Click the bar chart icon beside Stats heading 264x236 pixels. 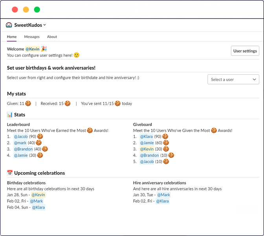10,115
